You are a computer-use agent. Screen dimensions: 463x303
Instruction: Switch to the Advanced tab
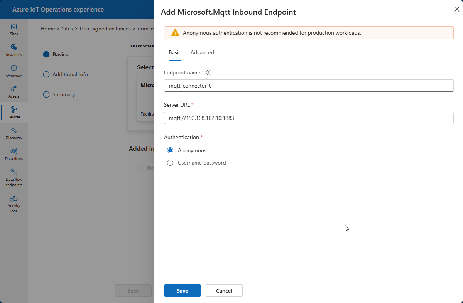click(x=202, y=52)
